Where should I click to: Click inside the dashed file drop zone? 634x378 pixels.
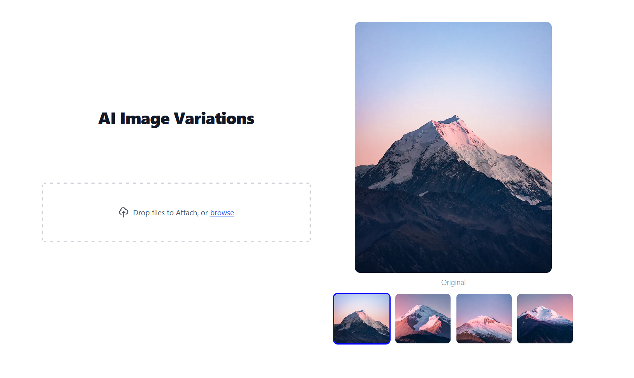(x=176, y=213)
